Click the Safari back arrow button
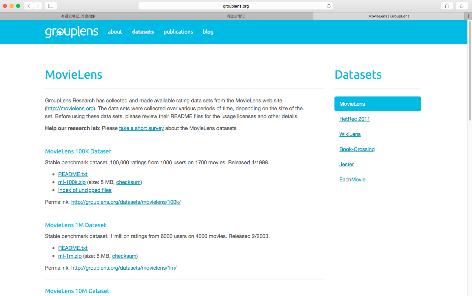This screenshot has width=472, height=296. click(x=29, y=6)
